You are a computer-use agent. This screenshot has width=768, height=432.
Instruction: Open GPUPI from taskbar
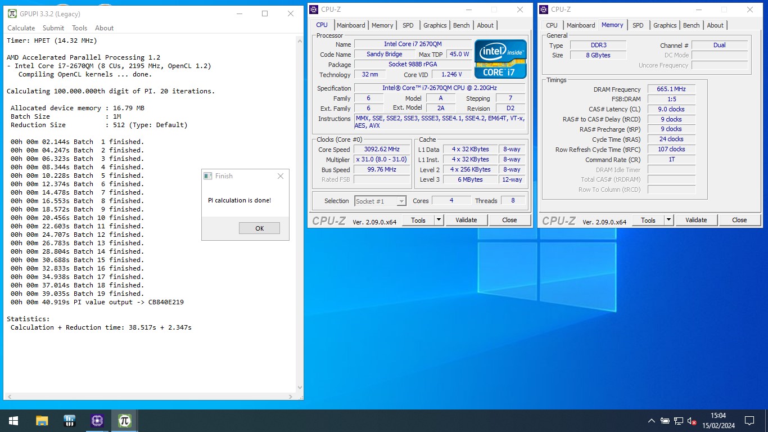coord(124,420)
